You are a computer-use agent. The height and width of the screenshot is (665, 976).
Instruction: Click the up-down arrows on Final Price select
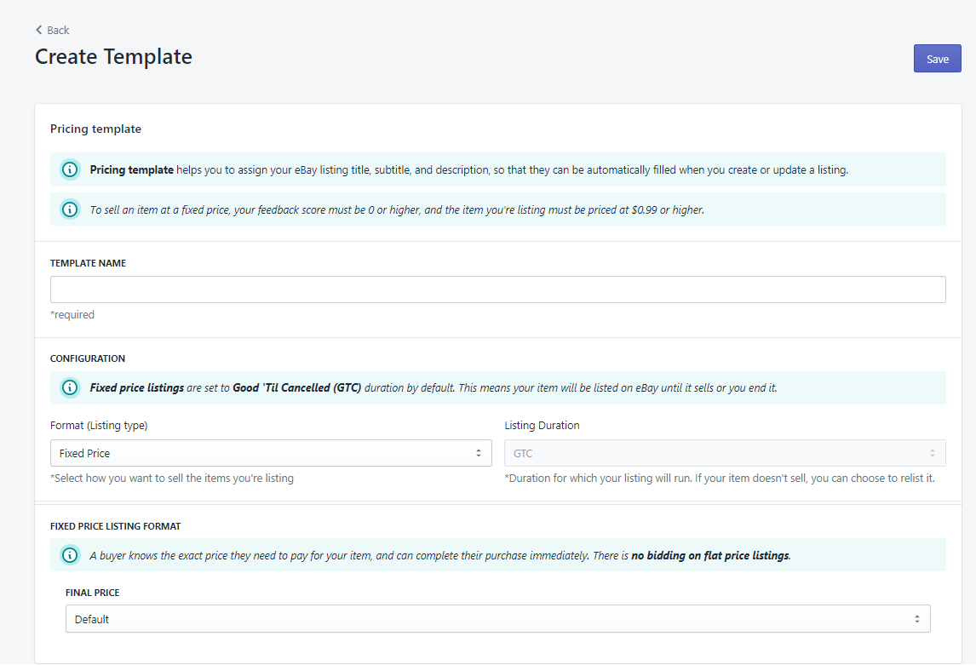pyautogui.click(x=917, y=619)
